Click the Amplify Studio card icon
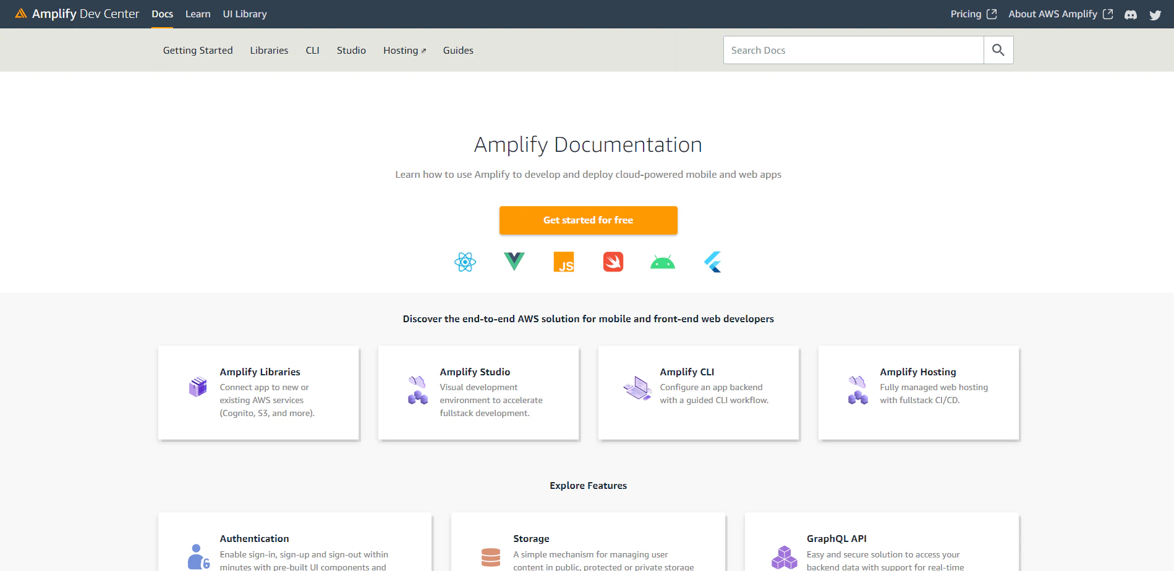The height and width of the screenshot is (571, 1174). tap(418, 390)
